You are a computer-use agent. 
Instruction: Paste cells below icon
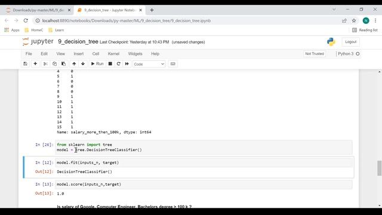click(x=64, y=64)
